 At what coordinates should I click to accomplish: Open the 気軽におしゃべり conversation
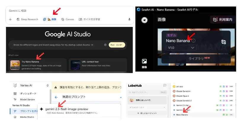click(x=147, y=100)
